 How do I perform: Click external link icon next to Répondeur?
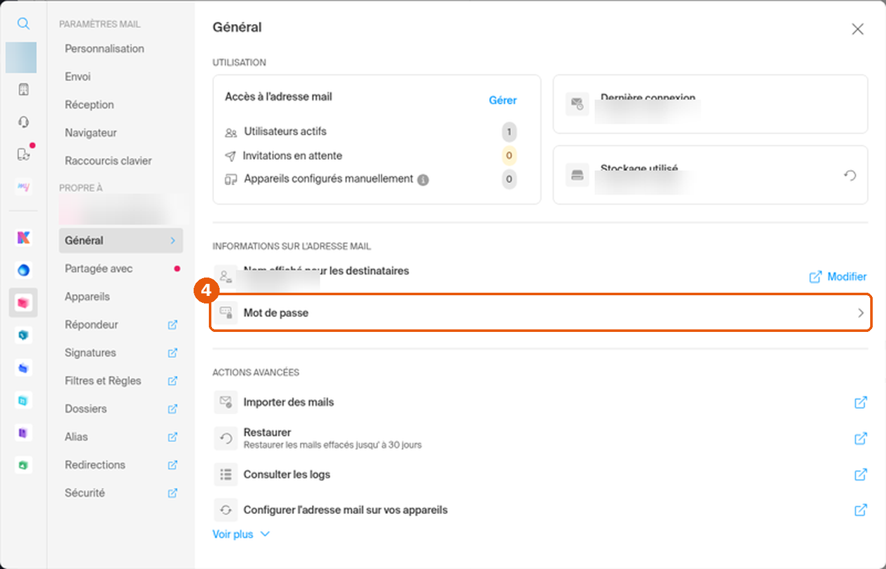point(172,325)
